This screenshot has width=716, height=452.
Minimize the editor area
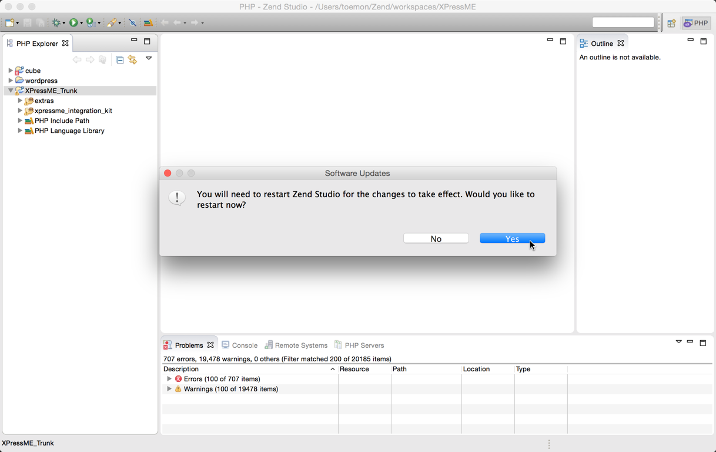tap(550, 40)
